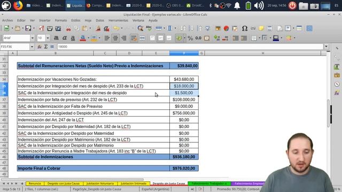Toggle Currency format button
The height and width of the screenshot is (192, 342).
179,38
